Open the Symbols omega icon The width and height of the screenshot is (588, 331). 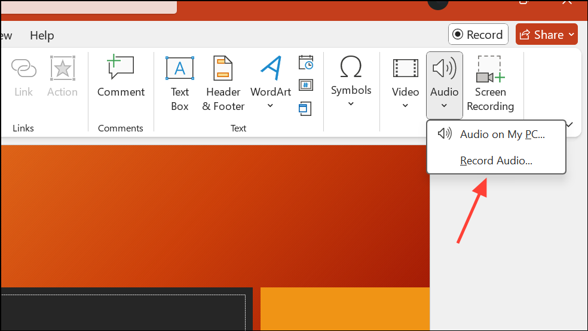[x=351, y=67]
